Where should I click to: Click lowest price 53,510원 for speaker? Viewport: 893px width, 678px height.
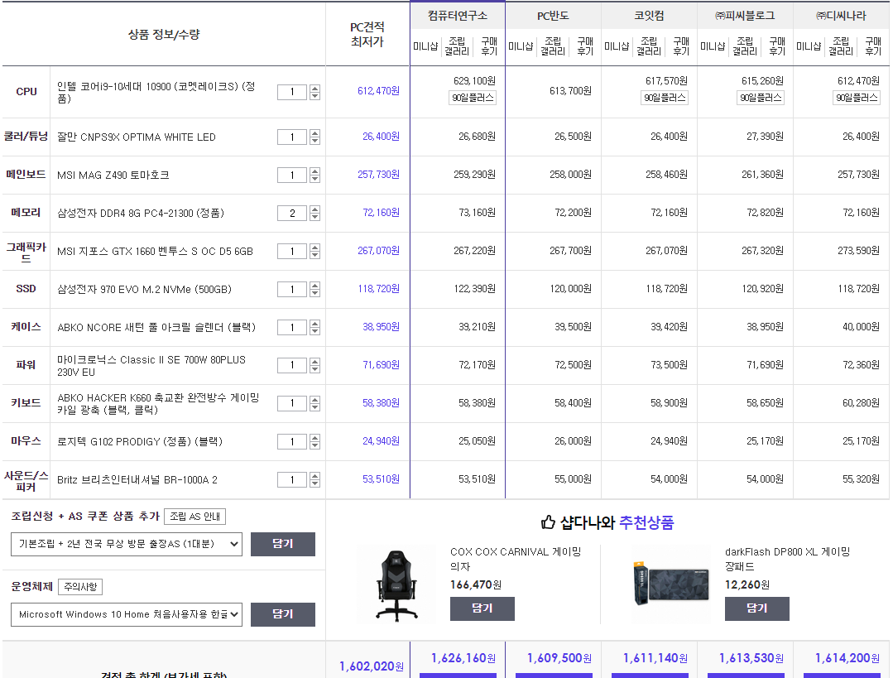point(381,479)
